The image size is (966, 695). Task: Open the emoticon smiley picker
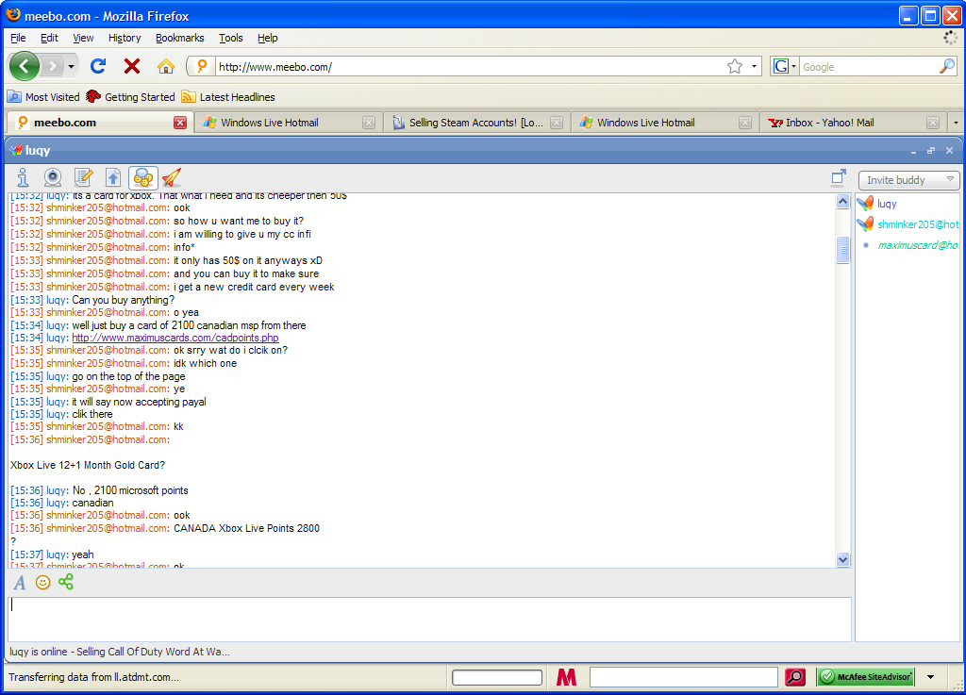click(42, 582)
